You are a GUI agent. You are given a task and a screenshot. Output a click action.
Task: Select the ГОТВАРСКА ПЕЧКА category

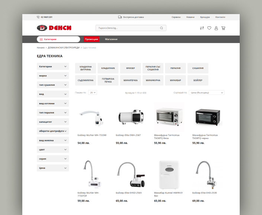pyautogui.click(x=108, y=80)
